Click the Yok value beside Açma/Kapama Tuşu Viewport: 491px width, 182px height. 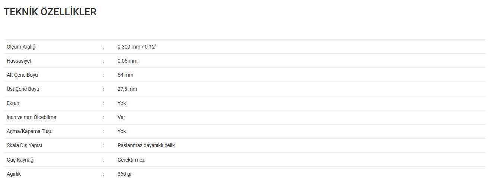[x=122, y=131]
